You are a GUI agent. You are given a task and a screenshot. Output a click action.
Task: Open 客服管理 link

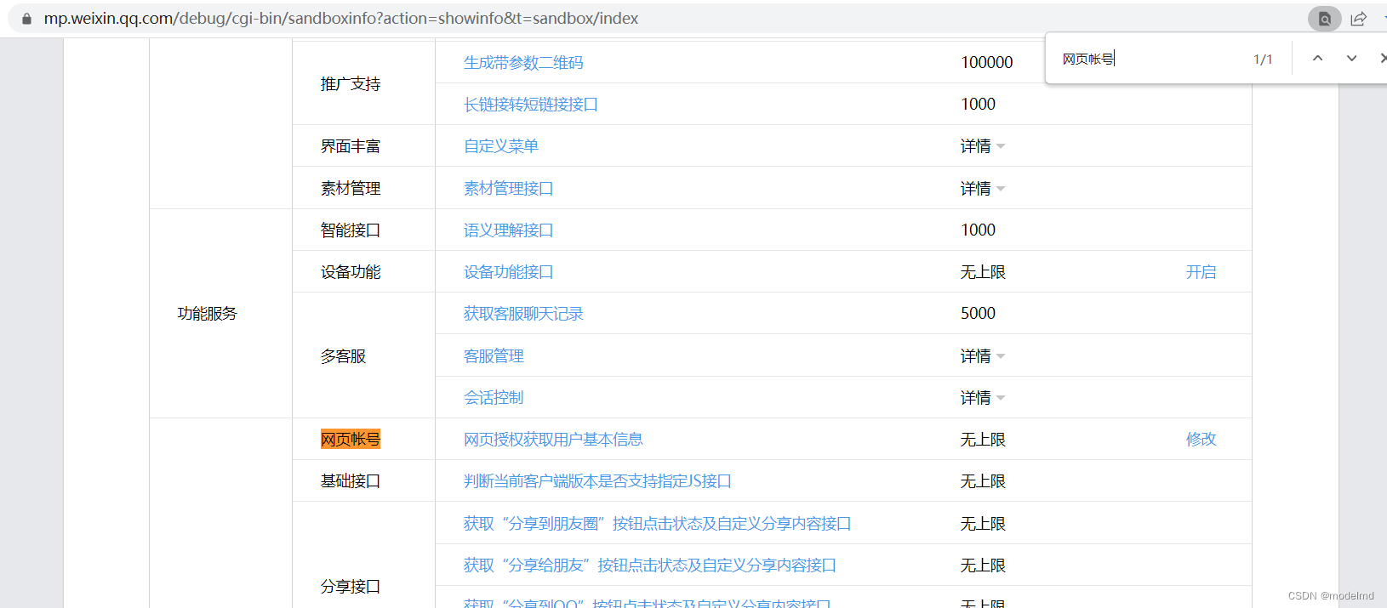[494, 355]
